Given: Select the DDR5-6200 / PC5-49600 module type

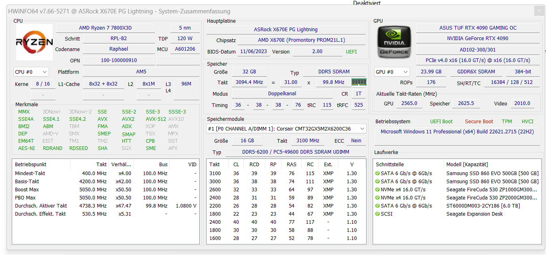Looking at the screenshot, I should pos(295,152).
